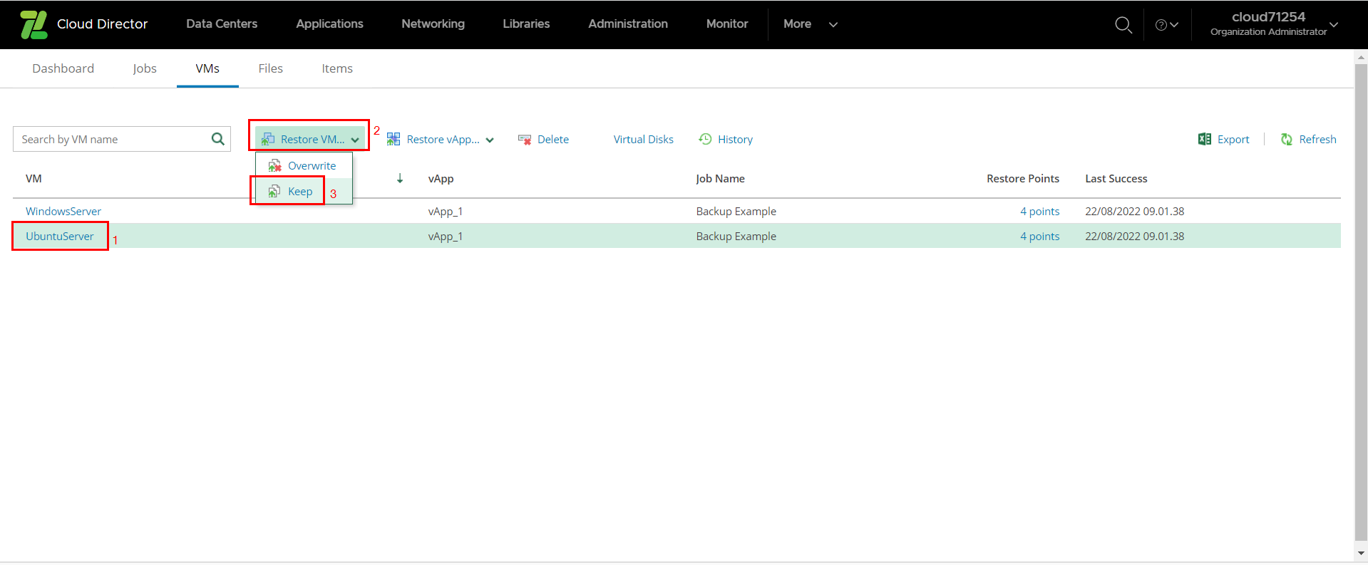Select the VMs tab
This screenshot has height=565, width=1368.
pos(207,68)
